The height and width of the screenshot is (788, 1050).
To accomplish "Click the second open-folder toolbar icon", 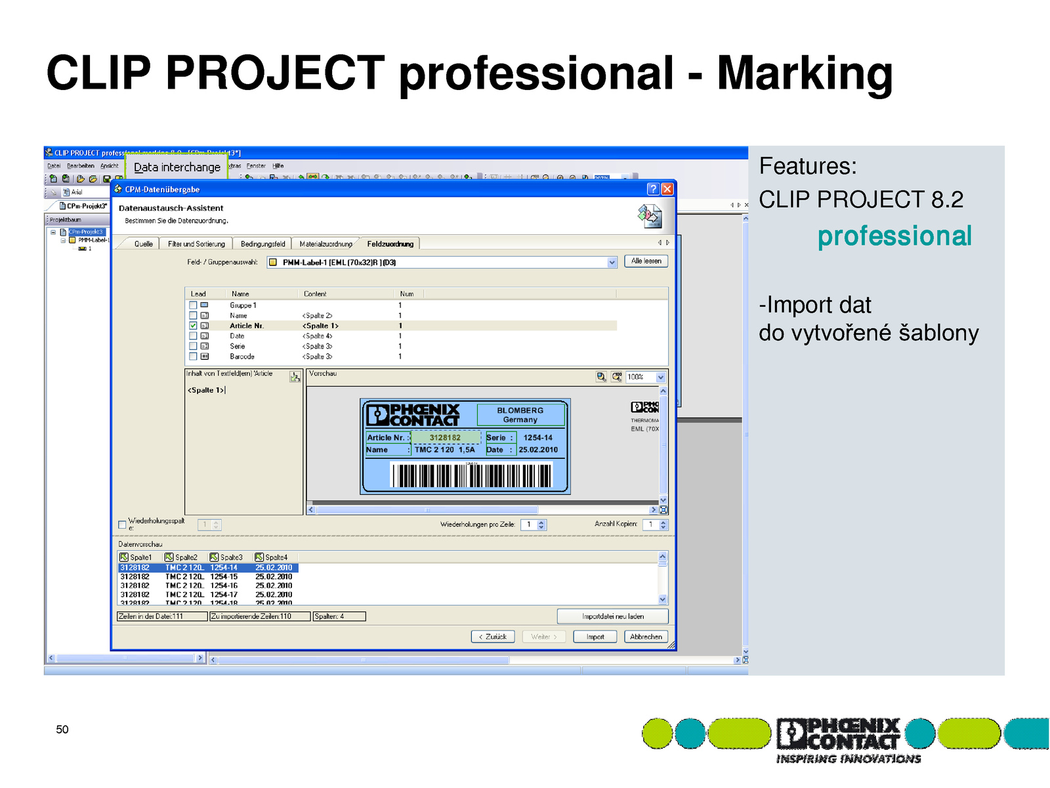I will point(93,179).
